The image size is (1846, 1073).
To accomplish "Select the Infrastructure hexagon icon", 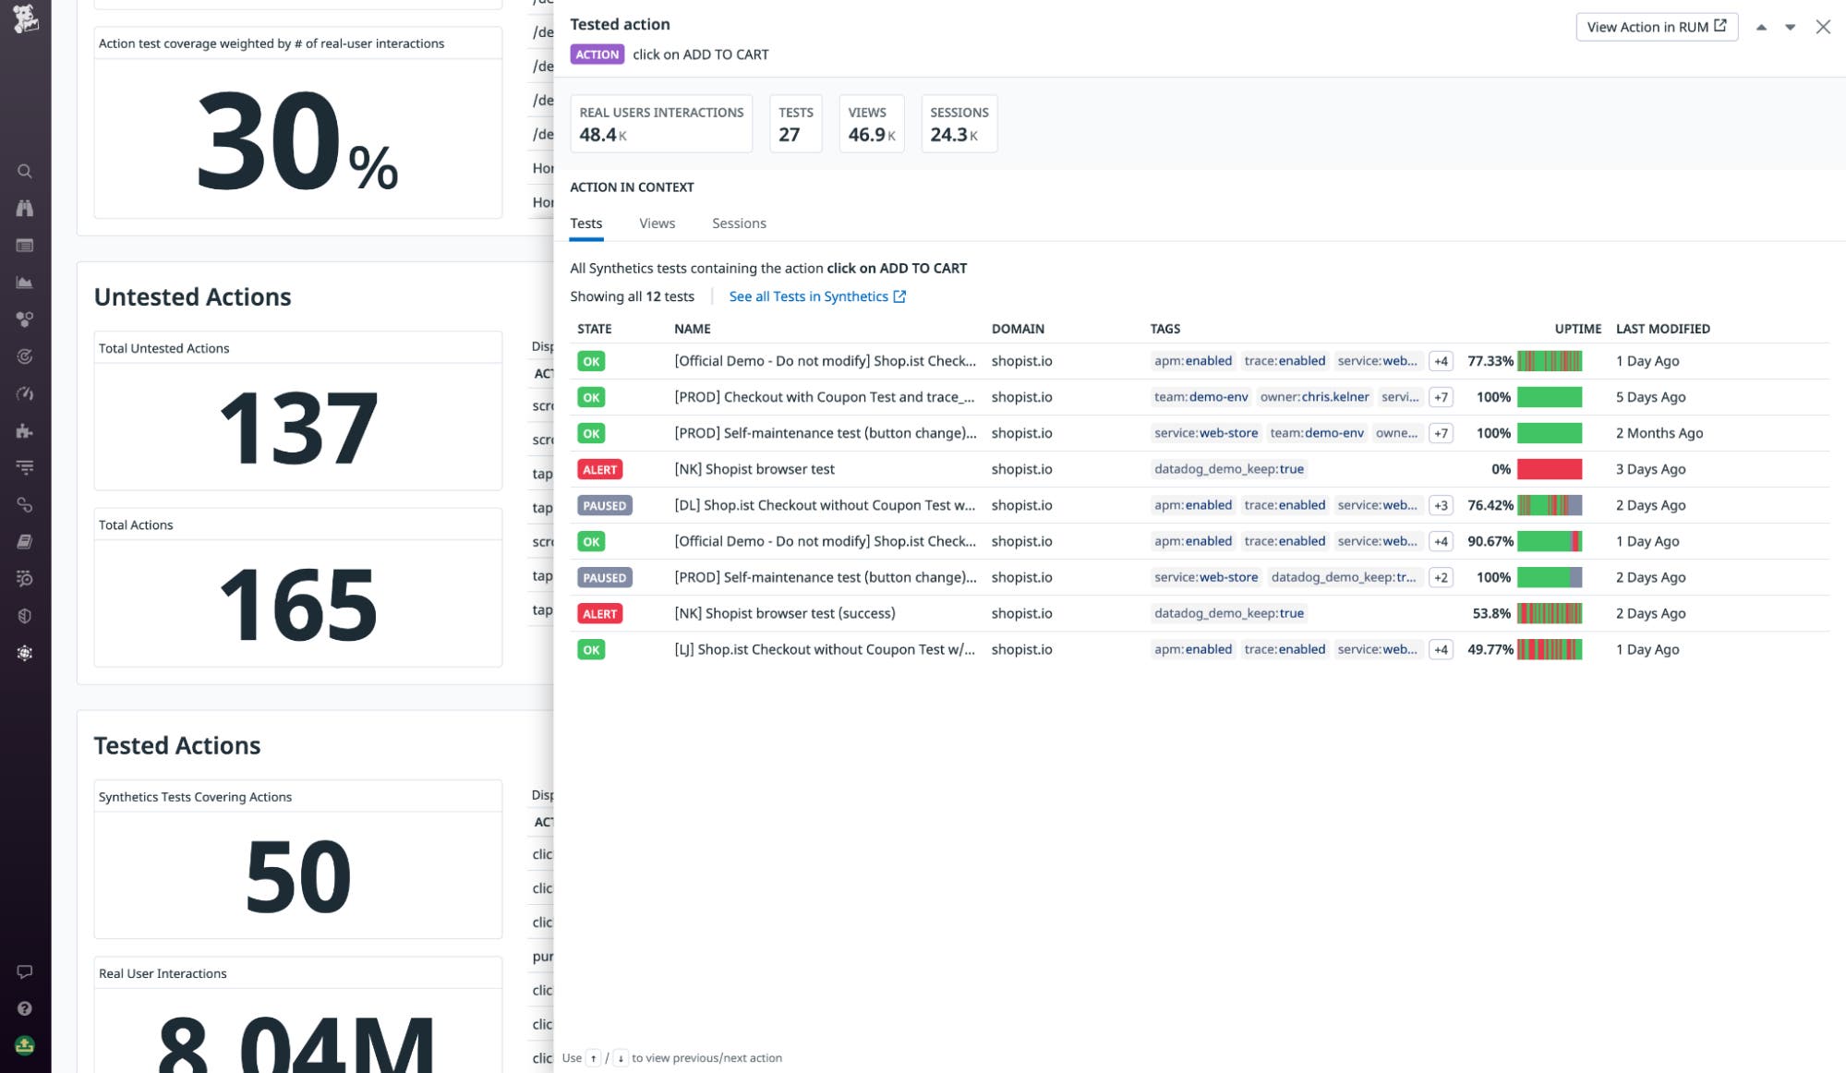I will click(x=25, y=320).
